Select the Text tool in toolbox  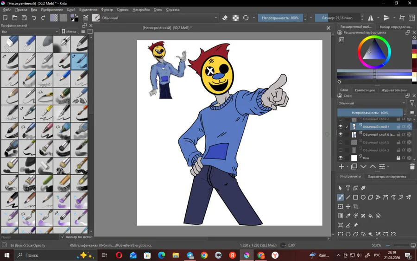348,188
